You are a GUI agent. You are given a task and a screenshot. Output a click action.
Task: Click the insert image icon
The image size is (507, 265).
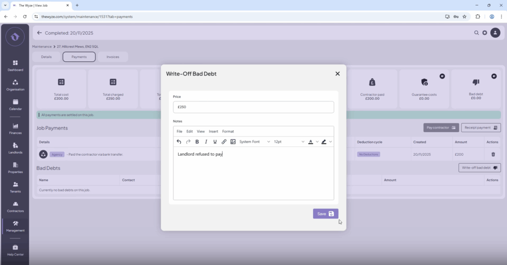233,141
